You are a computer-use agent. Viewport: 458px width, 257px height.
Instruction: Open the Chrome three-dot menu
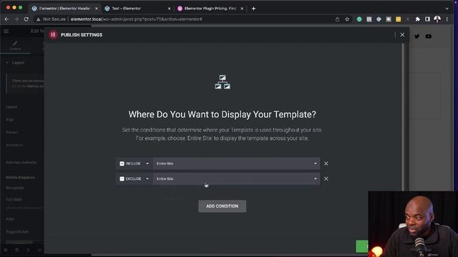pos(447,19)
